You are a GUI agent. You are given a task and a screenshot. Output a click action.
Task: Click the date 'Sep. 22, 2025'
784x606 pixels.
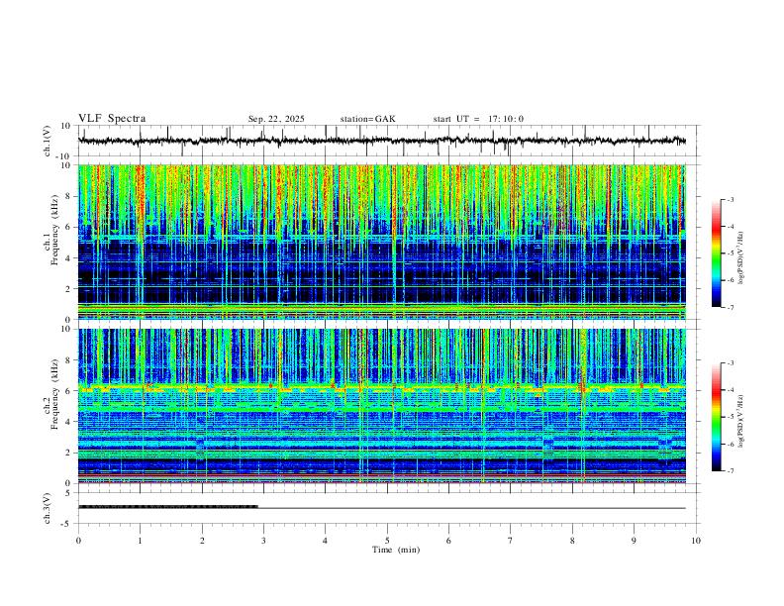pos(276,119)
